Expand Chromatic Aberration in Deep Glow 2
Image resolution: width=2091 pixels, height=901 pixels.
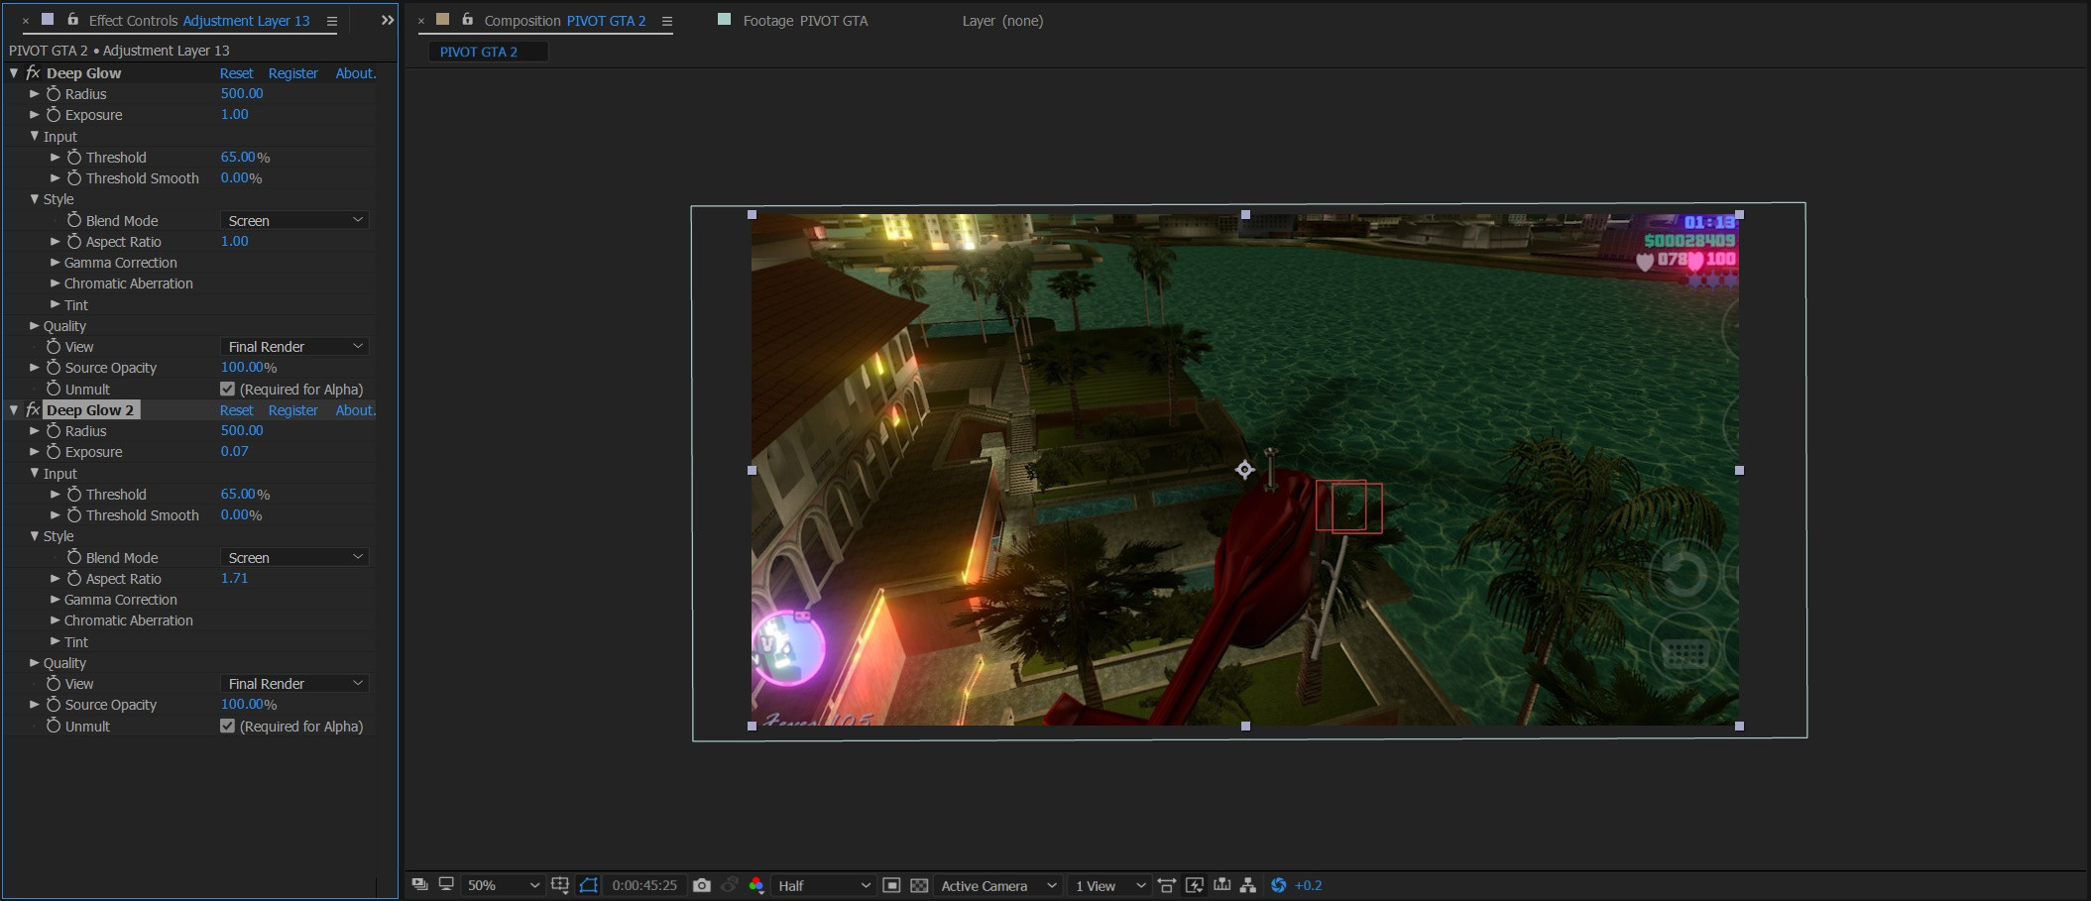coord(56,620)
